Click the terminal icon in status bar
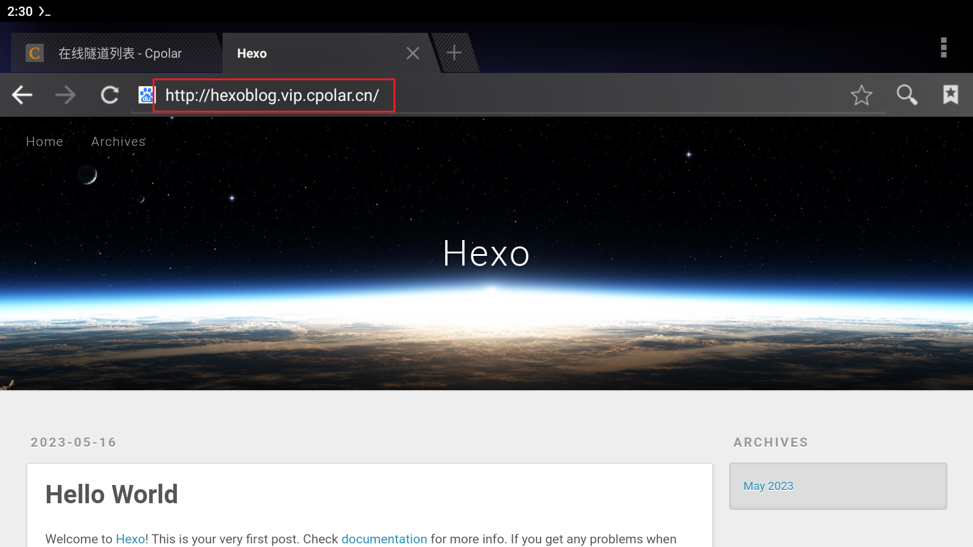Screen dimensions: 973x547 (44, 12)
